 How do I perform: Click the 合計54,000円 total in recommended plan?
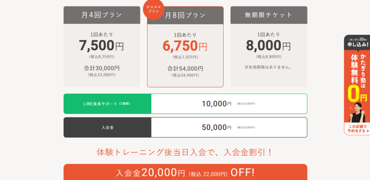pos(185,69)
